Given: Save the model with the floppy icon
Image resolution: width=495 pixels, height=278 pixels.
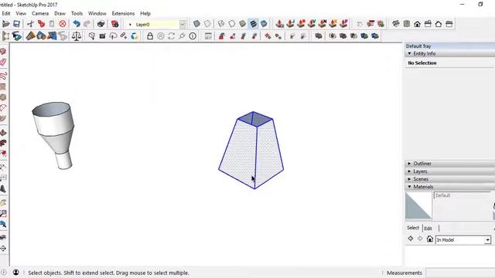Looking at the screenshot, I should [x=16, y=24].
